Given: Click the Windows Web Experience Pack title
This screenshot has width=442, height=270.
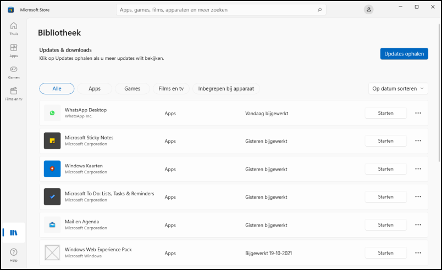Looking at the screenshot, I should click(x=98, y=250).
